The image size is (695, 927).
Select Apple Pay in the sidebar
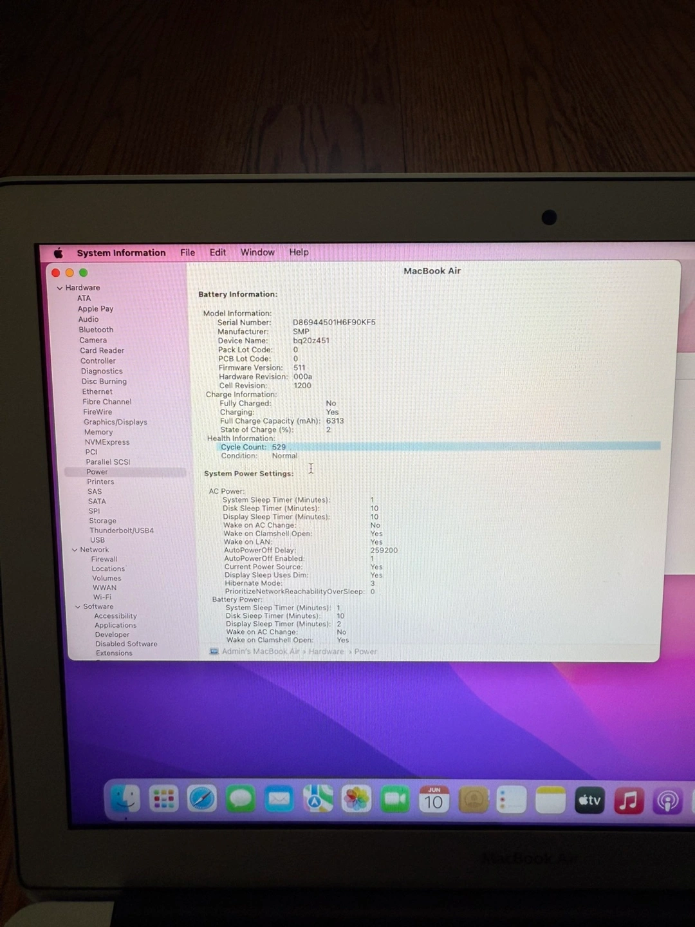point(95,309)
